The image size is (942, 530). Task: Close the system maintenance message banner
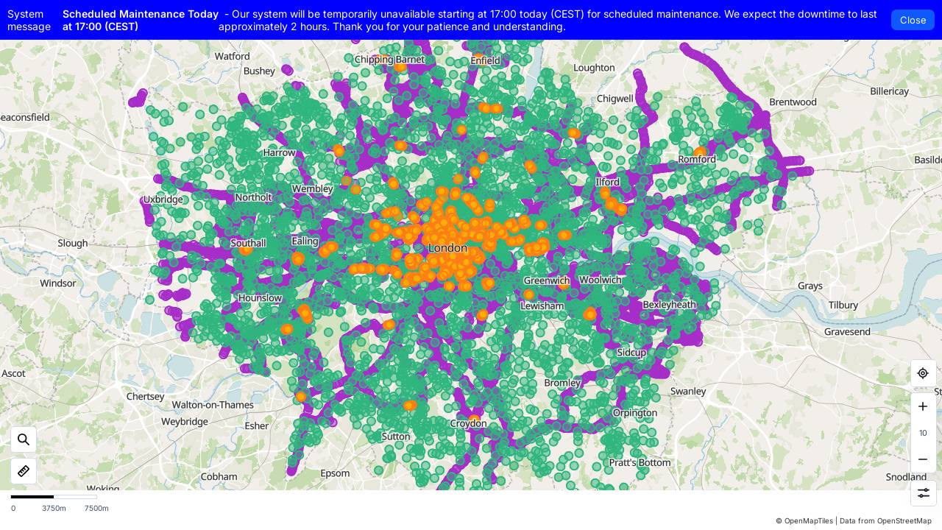913,20
